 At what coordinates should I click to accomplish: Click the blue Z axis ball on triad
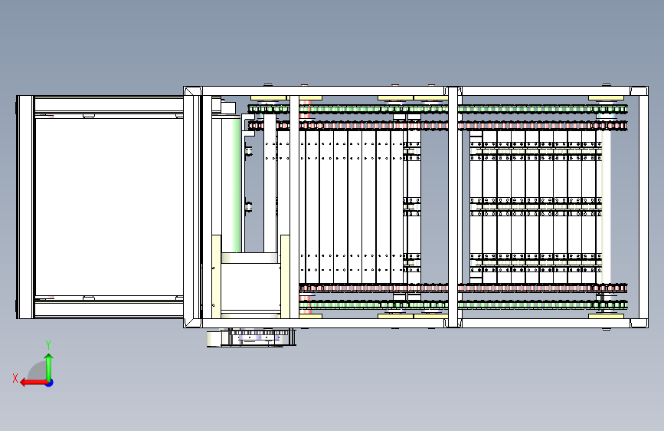click(50, 383)
